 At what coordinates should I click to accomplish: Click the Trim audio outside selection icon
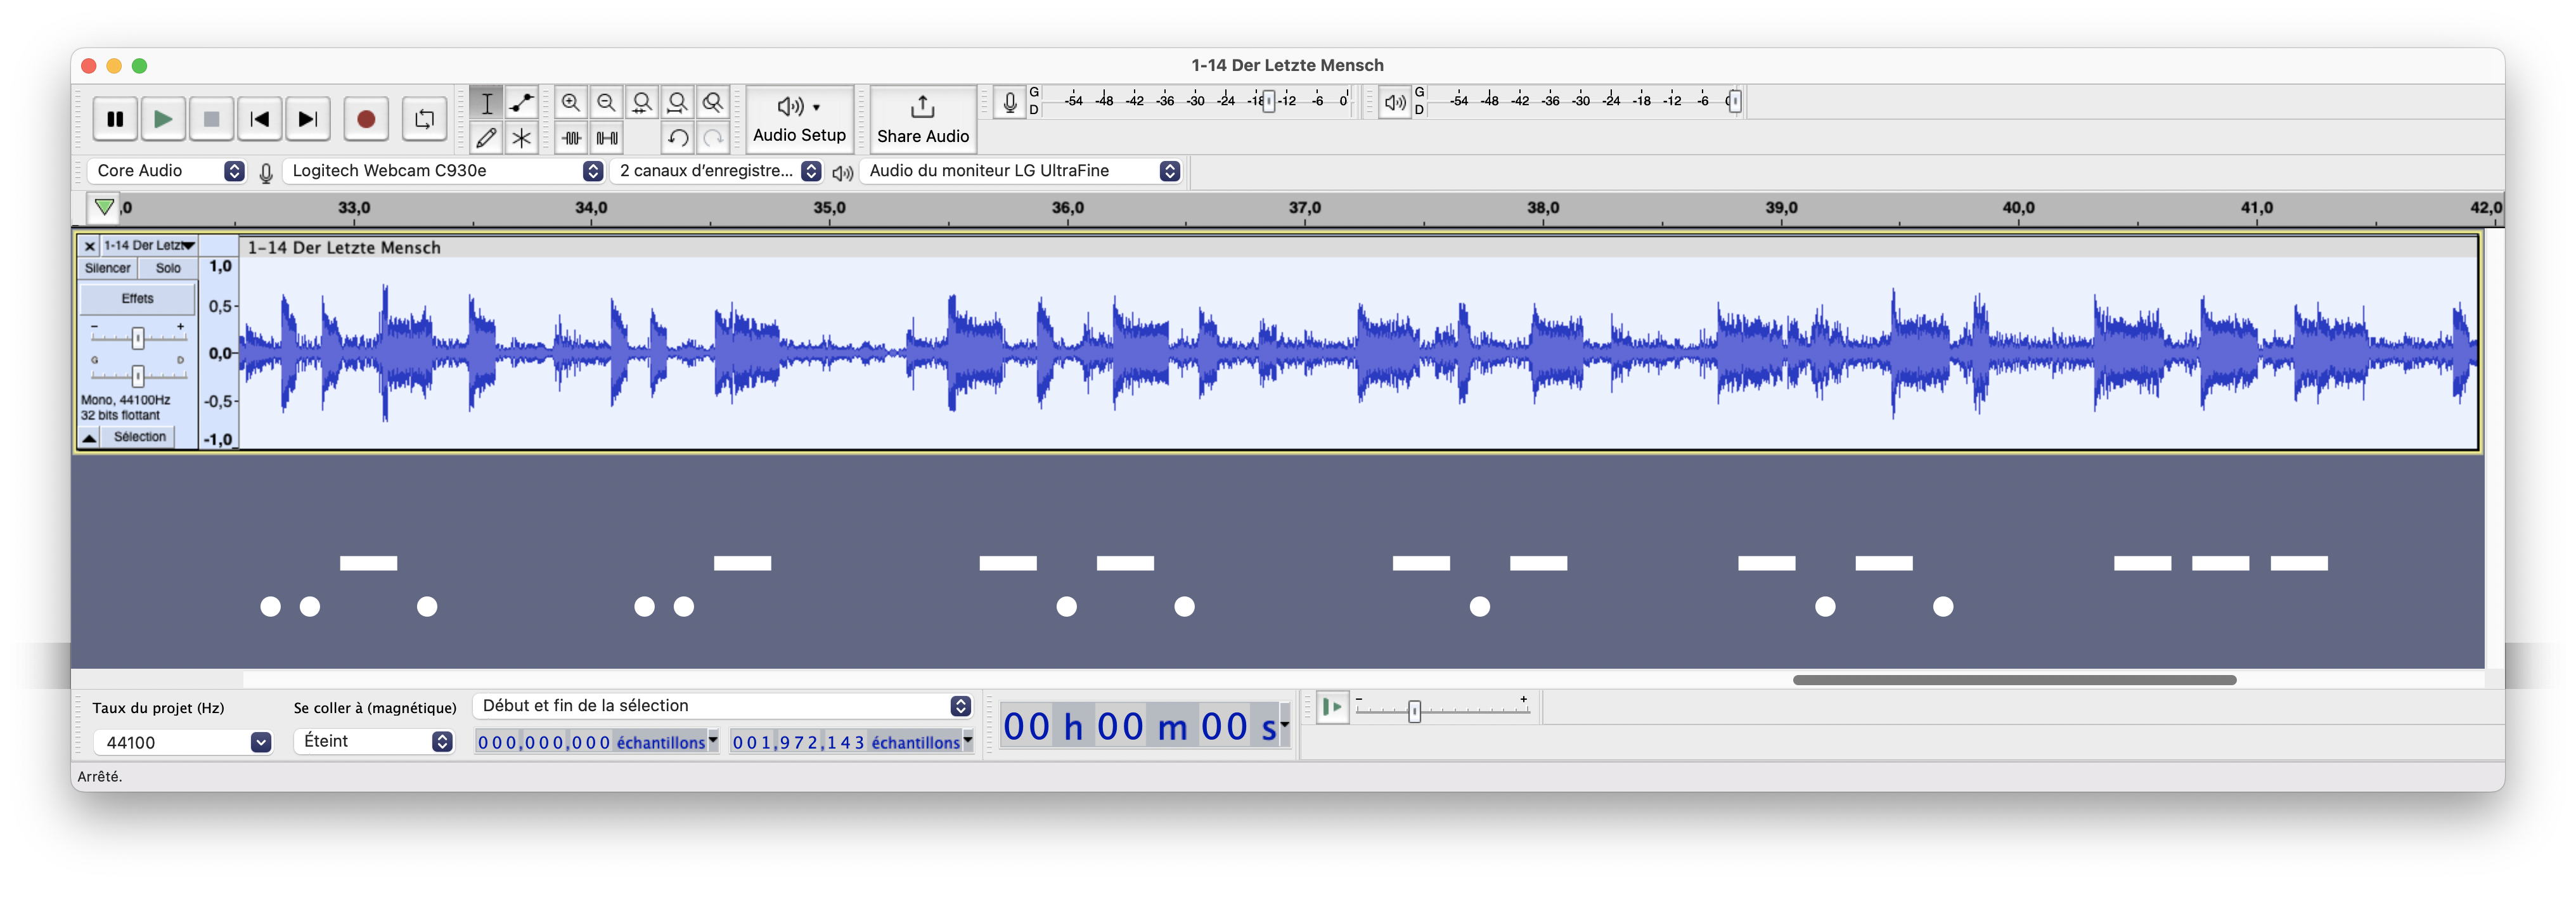click(x=571, y=138)
